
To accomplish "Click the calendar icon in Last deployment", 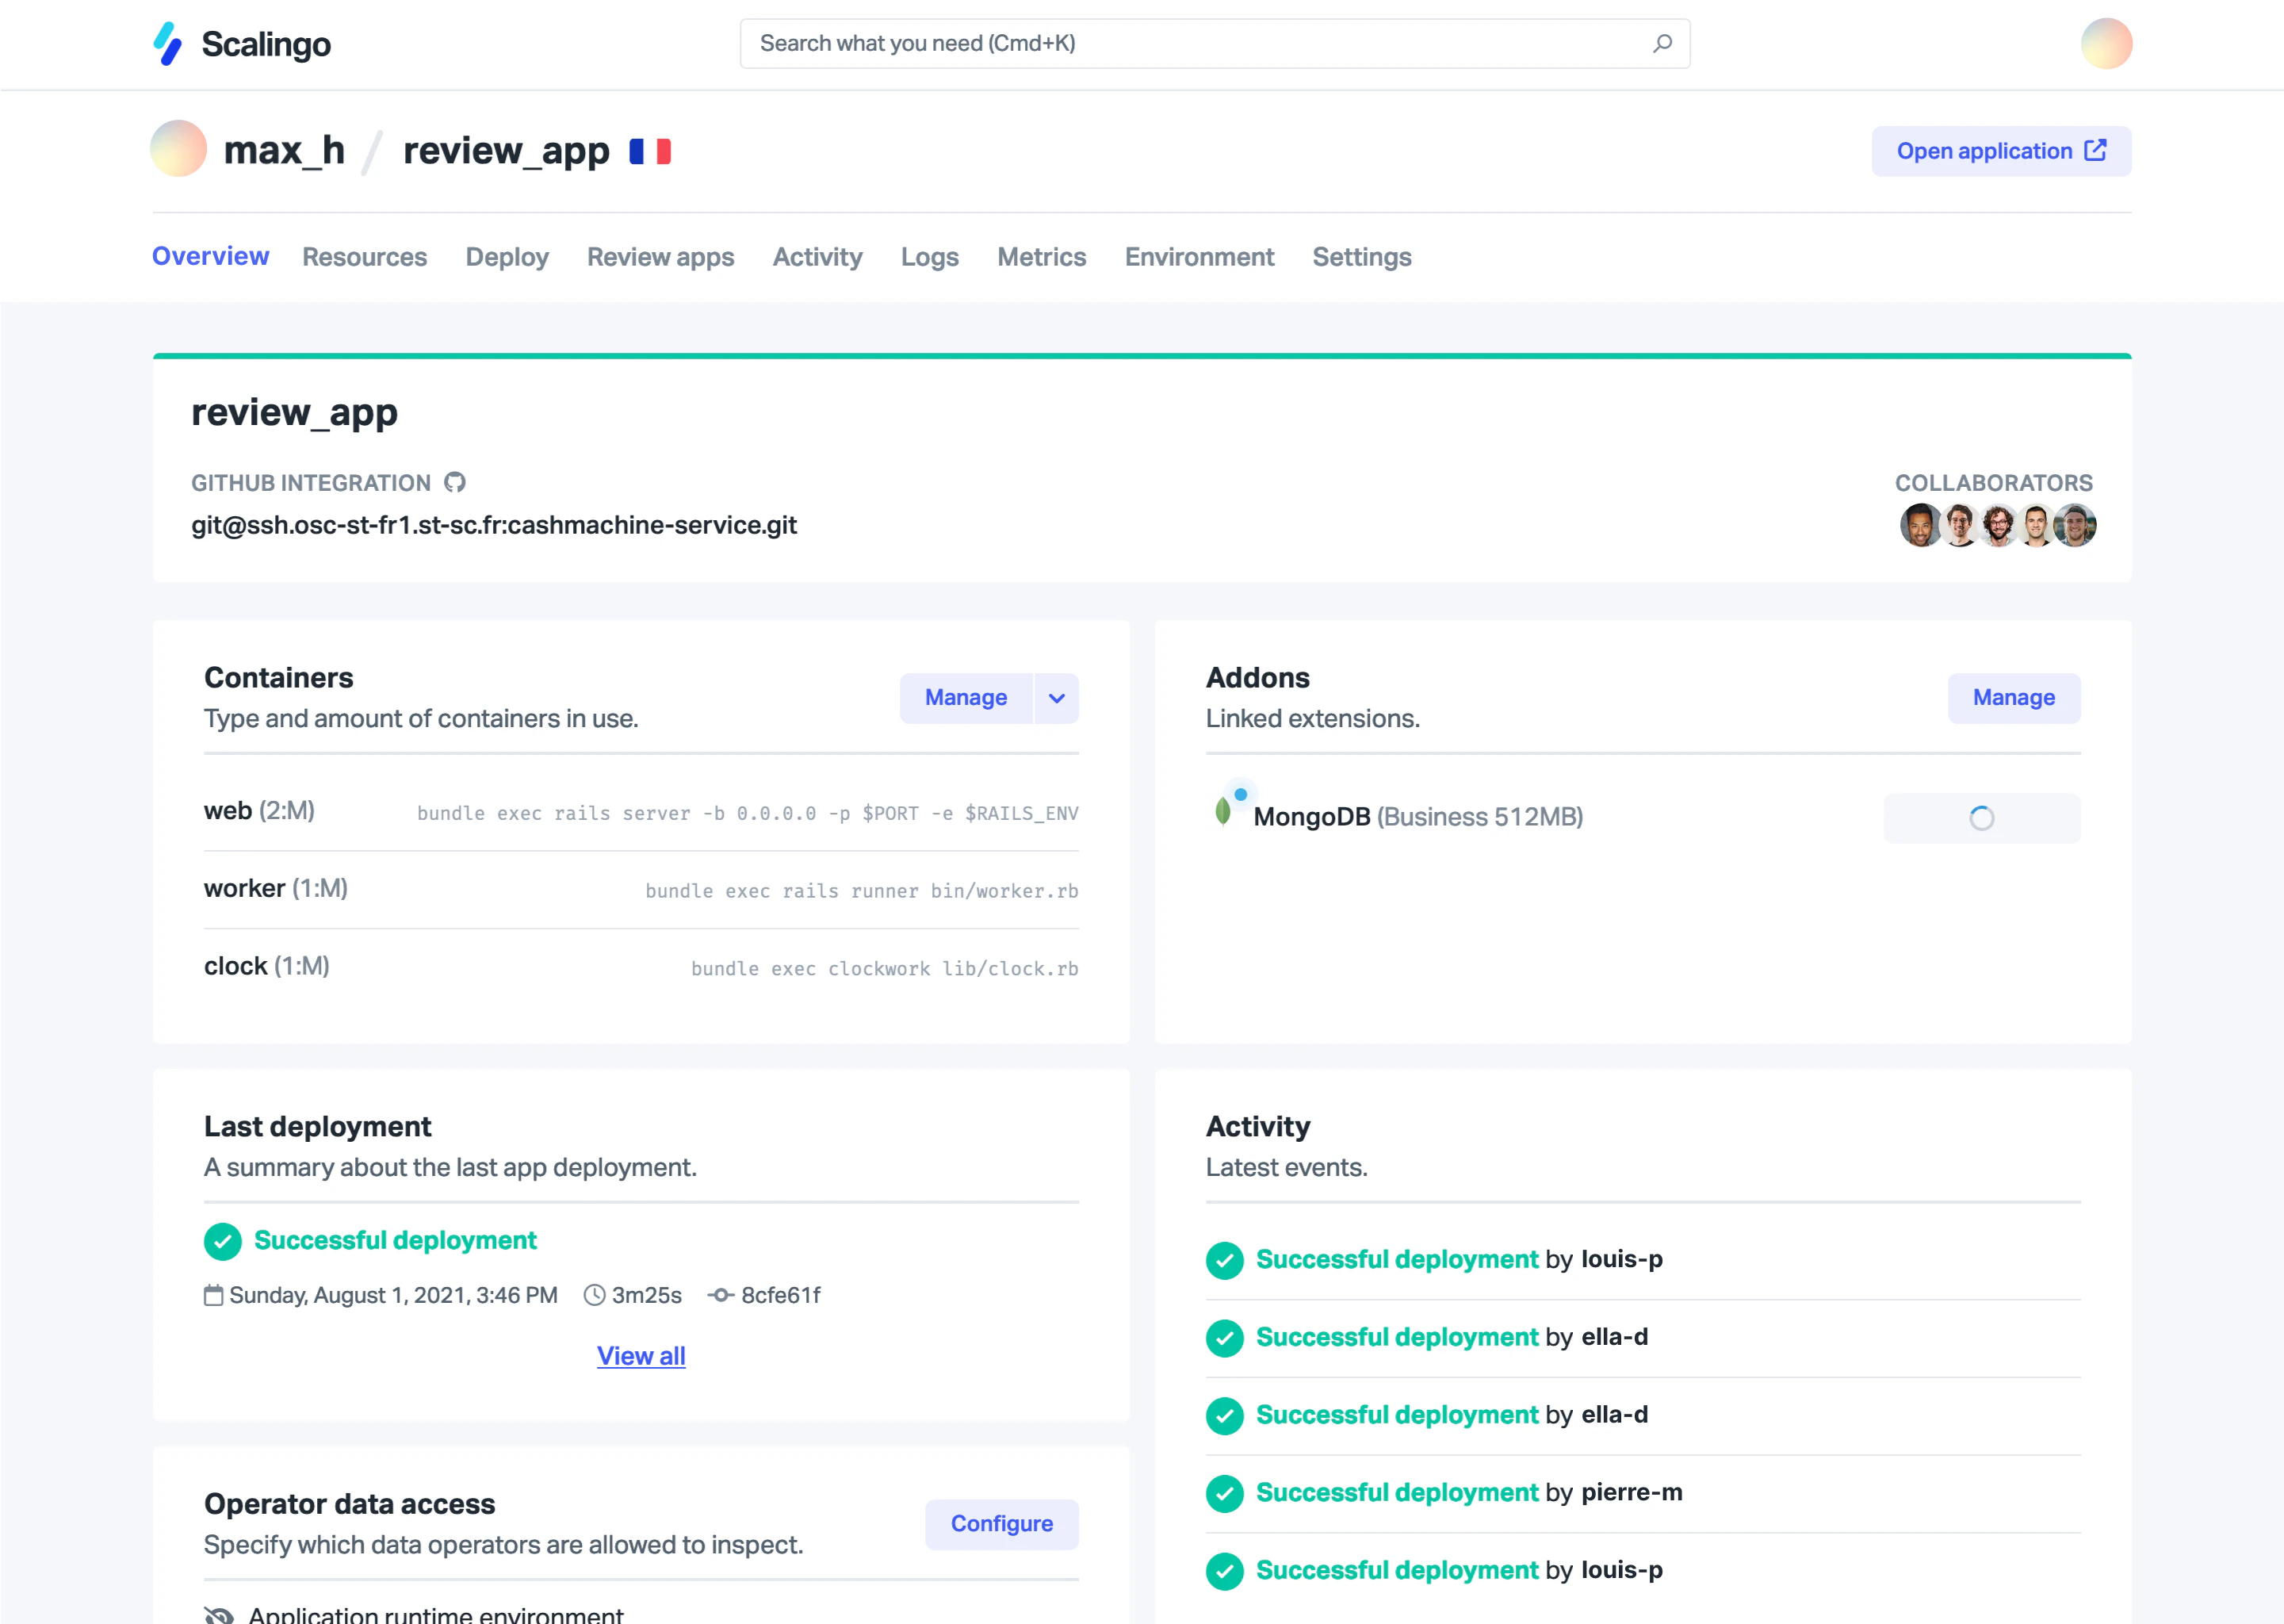I will (x=213, y=1294).
